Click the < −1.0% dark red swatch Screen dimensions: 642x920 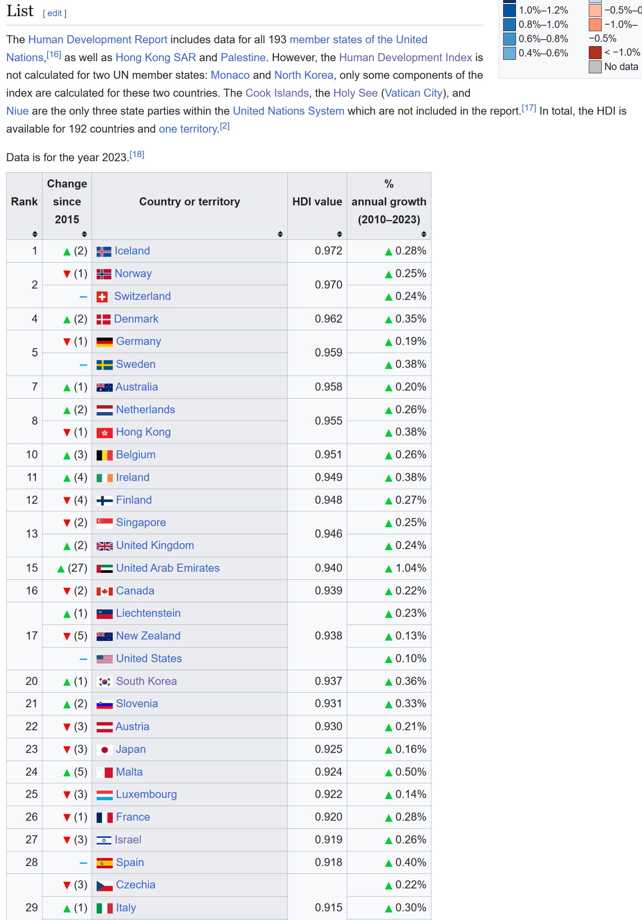595,52
